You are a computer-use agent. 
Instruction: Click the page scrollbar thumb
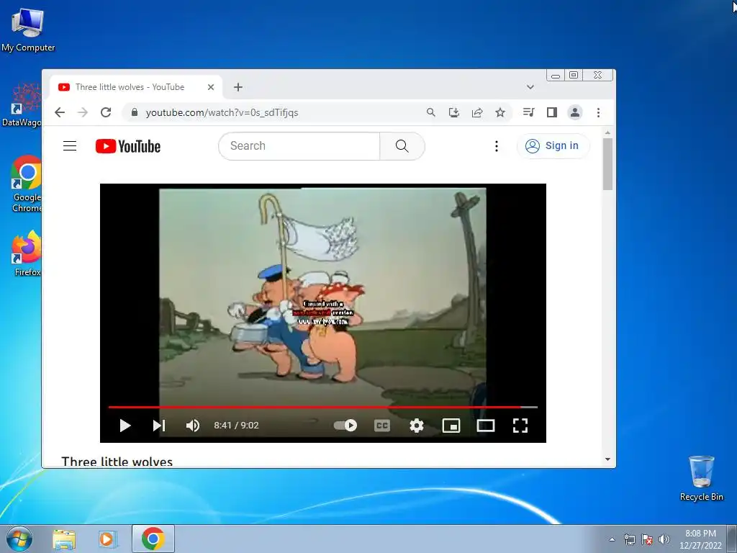pyautogui.click(x=607, y=164)
